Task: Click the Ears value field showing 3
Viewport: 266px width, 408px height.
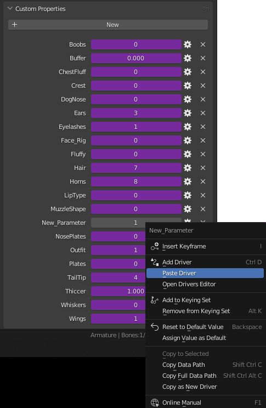Action: pyautogui.click(x=136, y=113)
